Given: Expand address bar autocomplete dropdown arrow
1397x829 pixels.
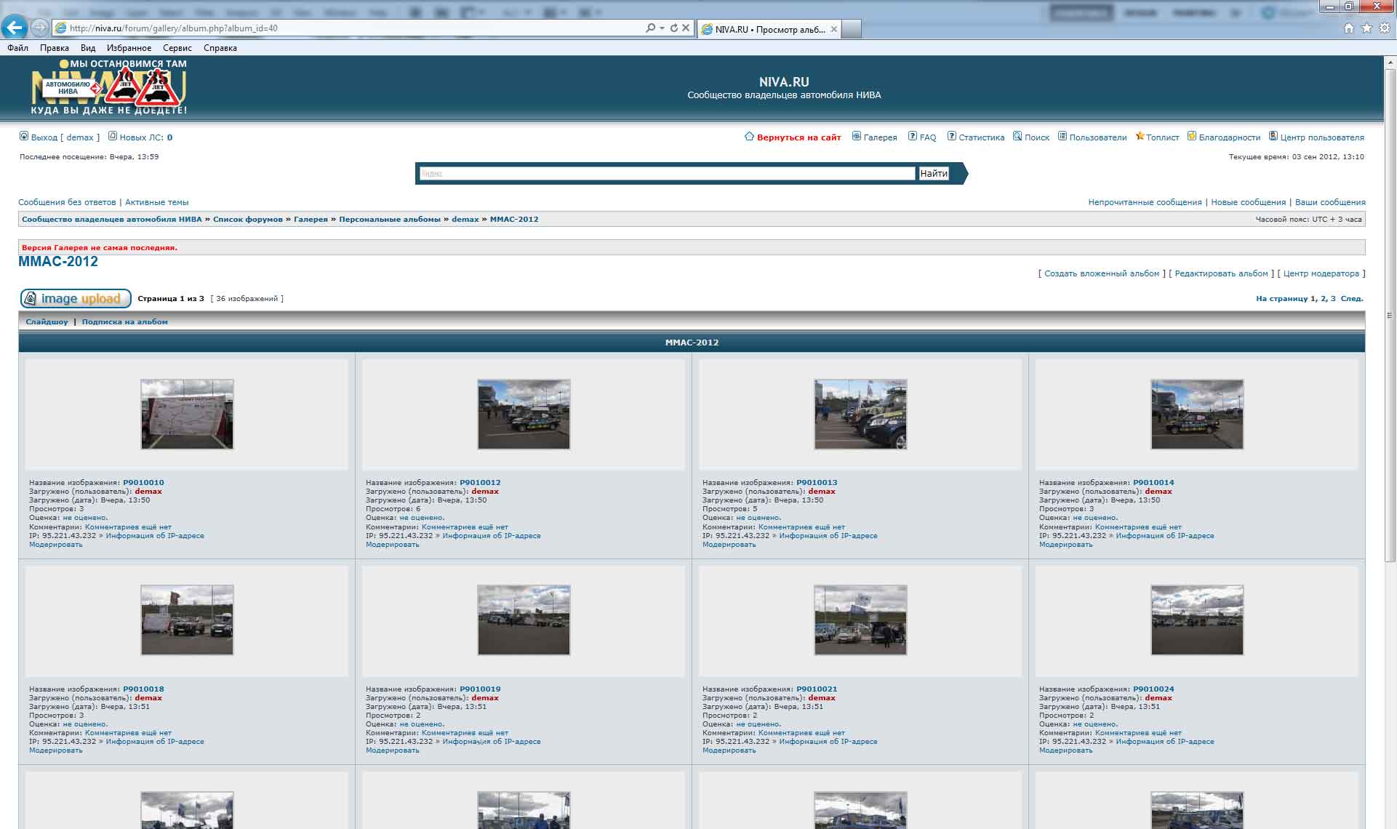Looking at the screenshot, I should pos(662,28).
